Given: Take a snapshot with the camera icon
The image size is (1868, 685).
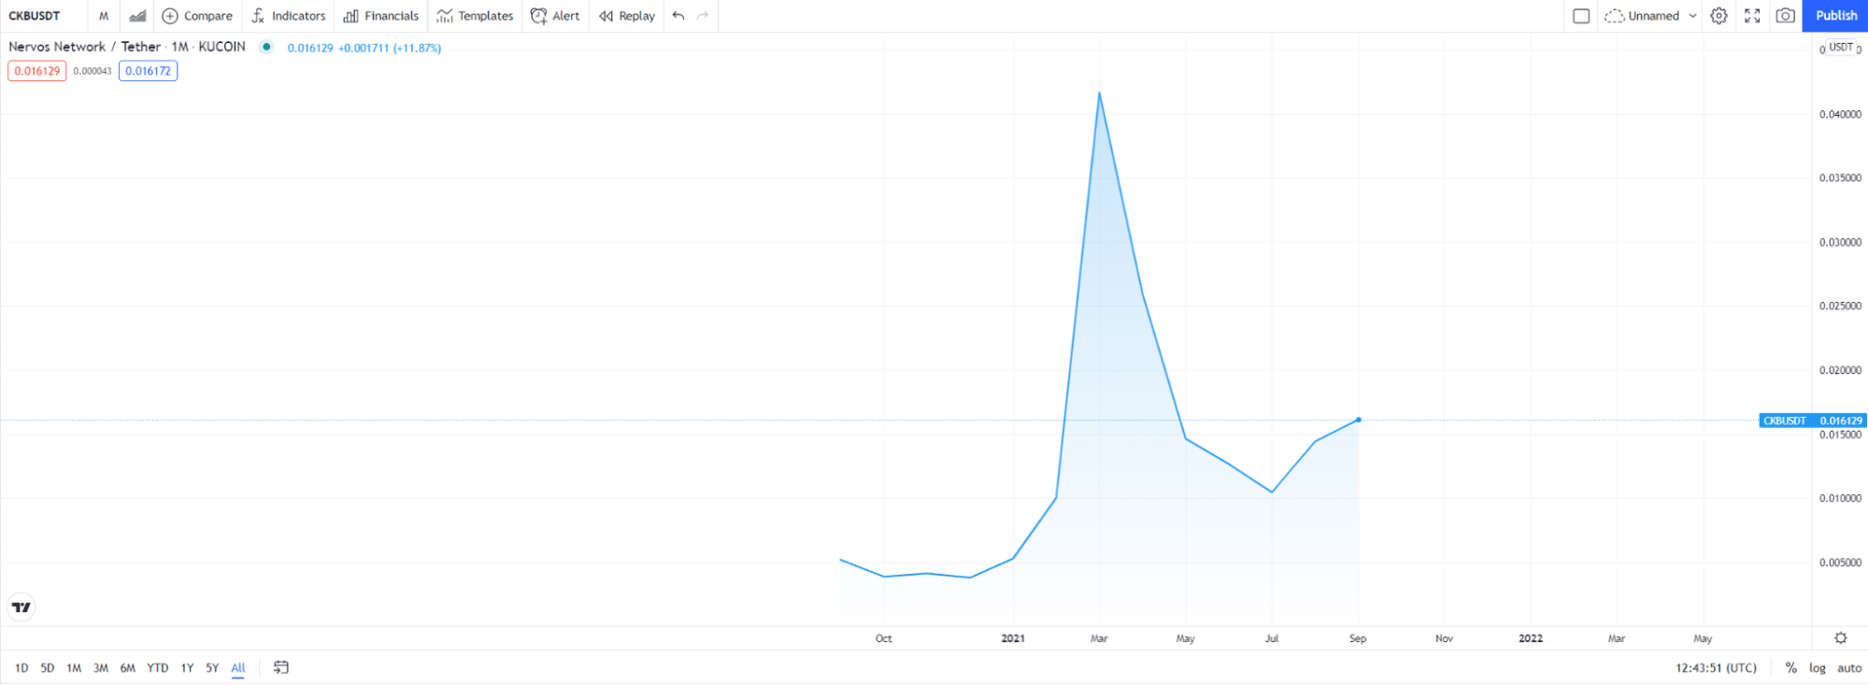Looking at the screenshot, I should [1785, 16].
